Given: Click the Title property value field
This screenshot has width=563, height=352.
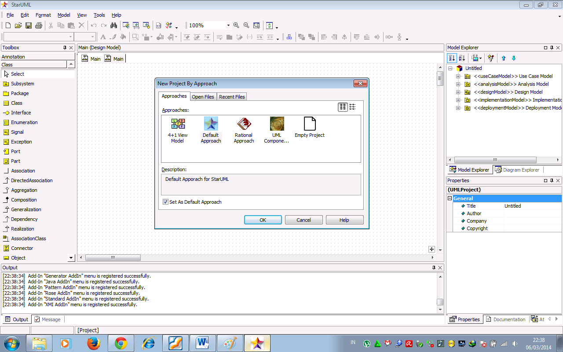Looking at the screenshot, I should [x=533, y=206].
